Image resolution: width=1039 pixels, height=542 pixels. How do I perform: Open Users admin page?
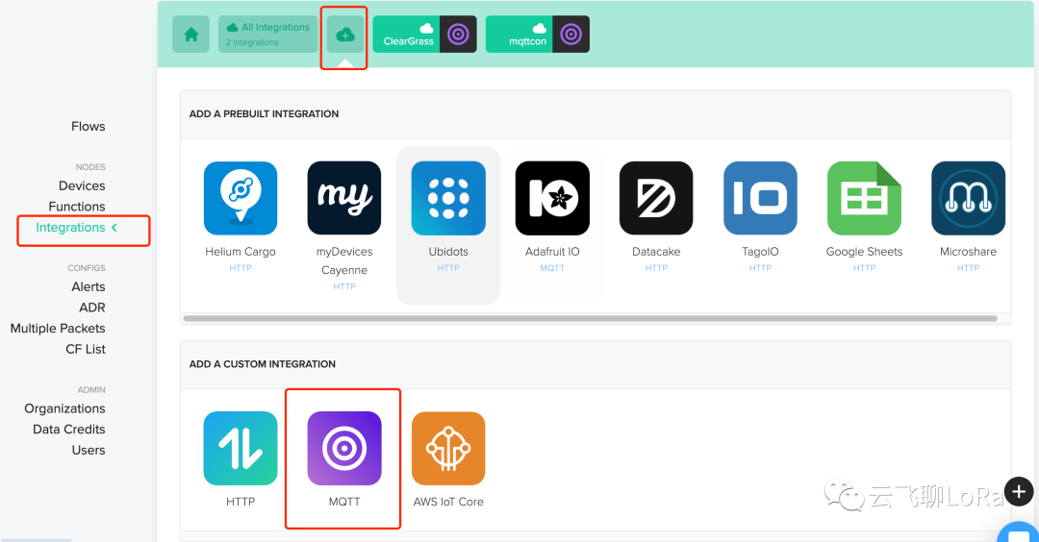coord(89,450)
